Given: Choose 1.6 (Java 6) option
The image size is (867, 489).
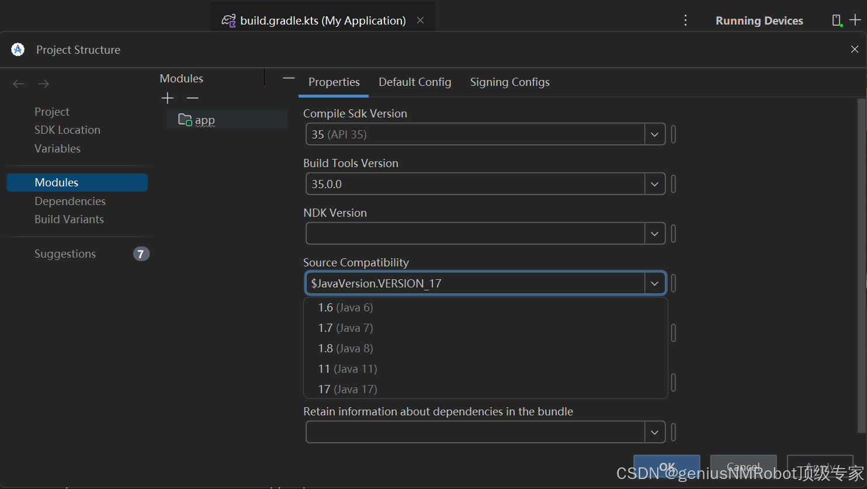Looking at the screenshot, I should (x=485, y=307).
